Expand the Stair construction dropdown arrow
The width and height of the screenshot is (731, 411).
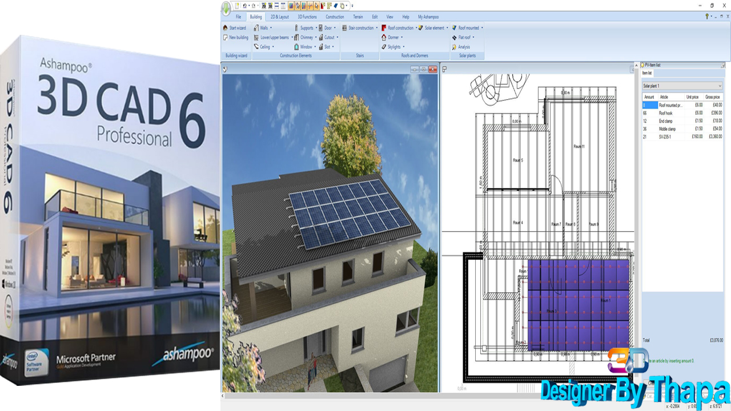pos(377,28)
